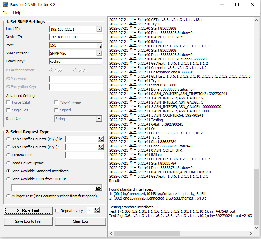
Task: Select SHA authentication radio button
Action: tap(75, 70)
